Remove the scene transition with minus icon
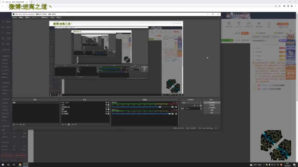 (x=197, y=105)
